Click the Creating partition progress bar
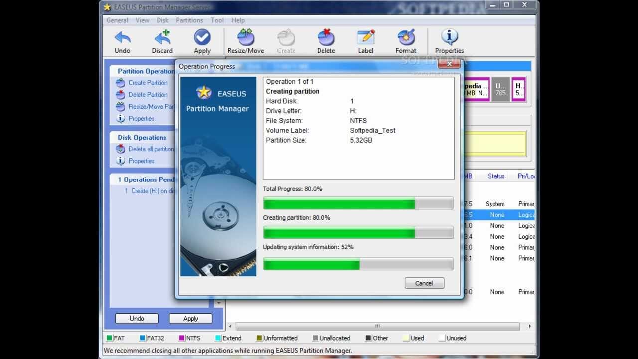 358,232
